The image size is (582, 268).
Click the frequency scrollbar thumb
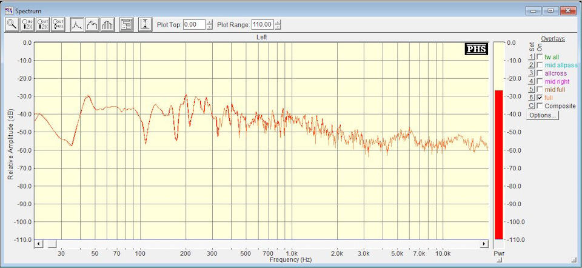tap(52, 244)
